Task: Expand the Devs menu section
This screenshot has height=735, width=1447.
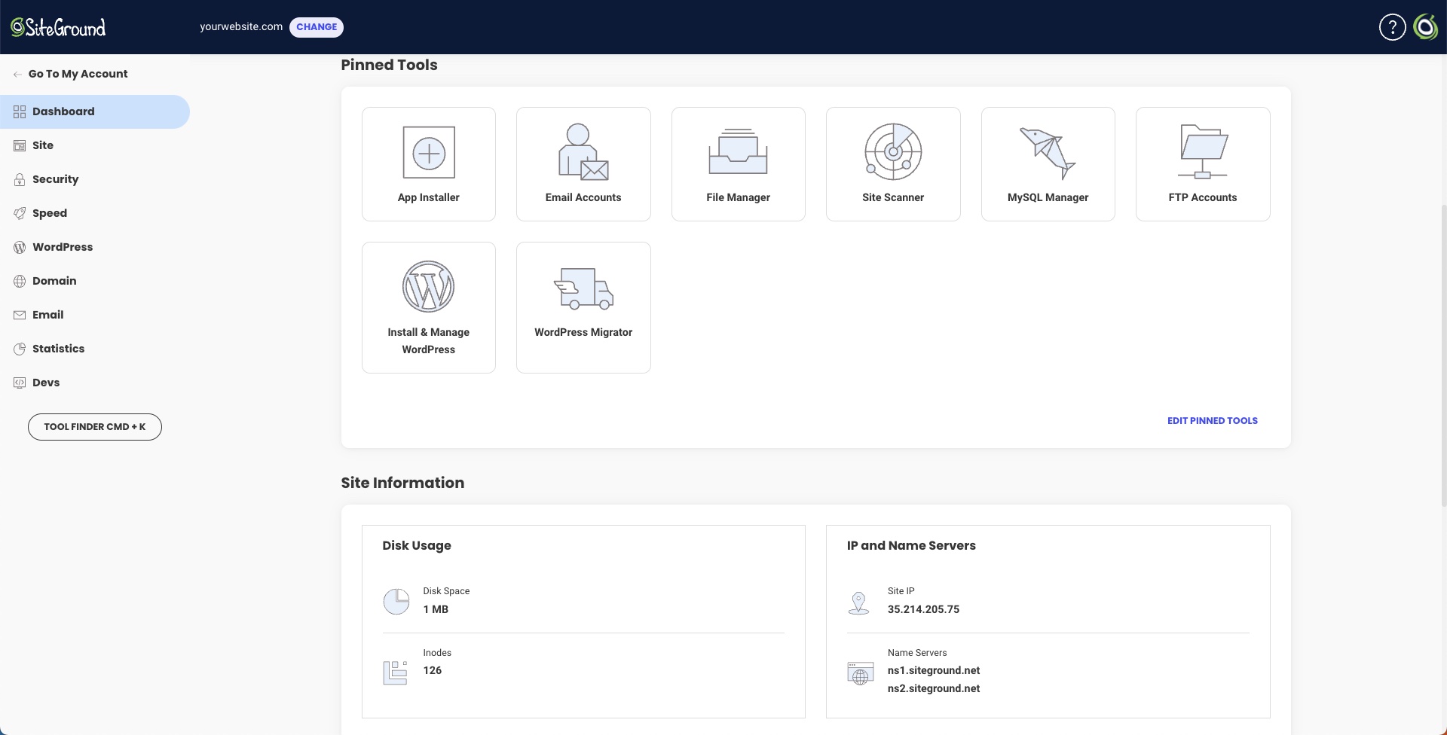Action: [95, 383]
